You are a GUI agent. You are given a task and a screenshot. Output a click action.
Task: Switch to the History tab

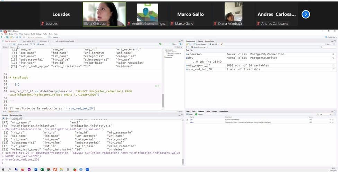(x=200, y=41)
